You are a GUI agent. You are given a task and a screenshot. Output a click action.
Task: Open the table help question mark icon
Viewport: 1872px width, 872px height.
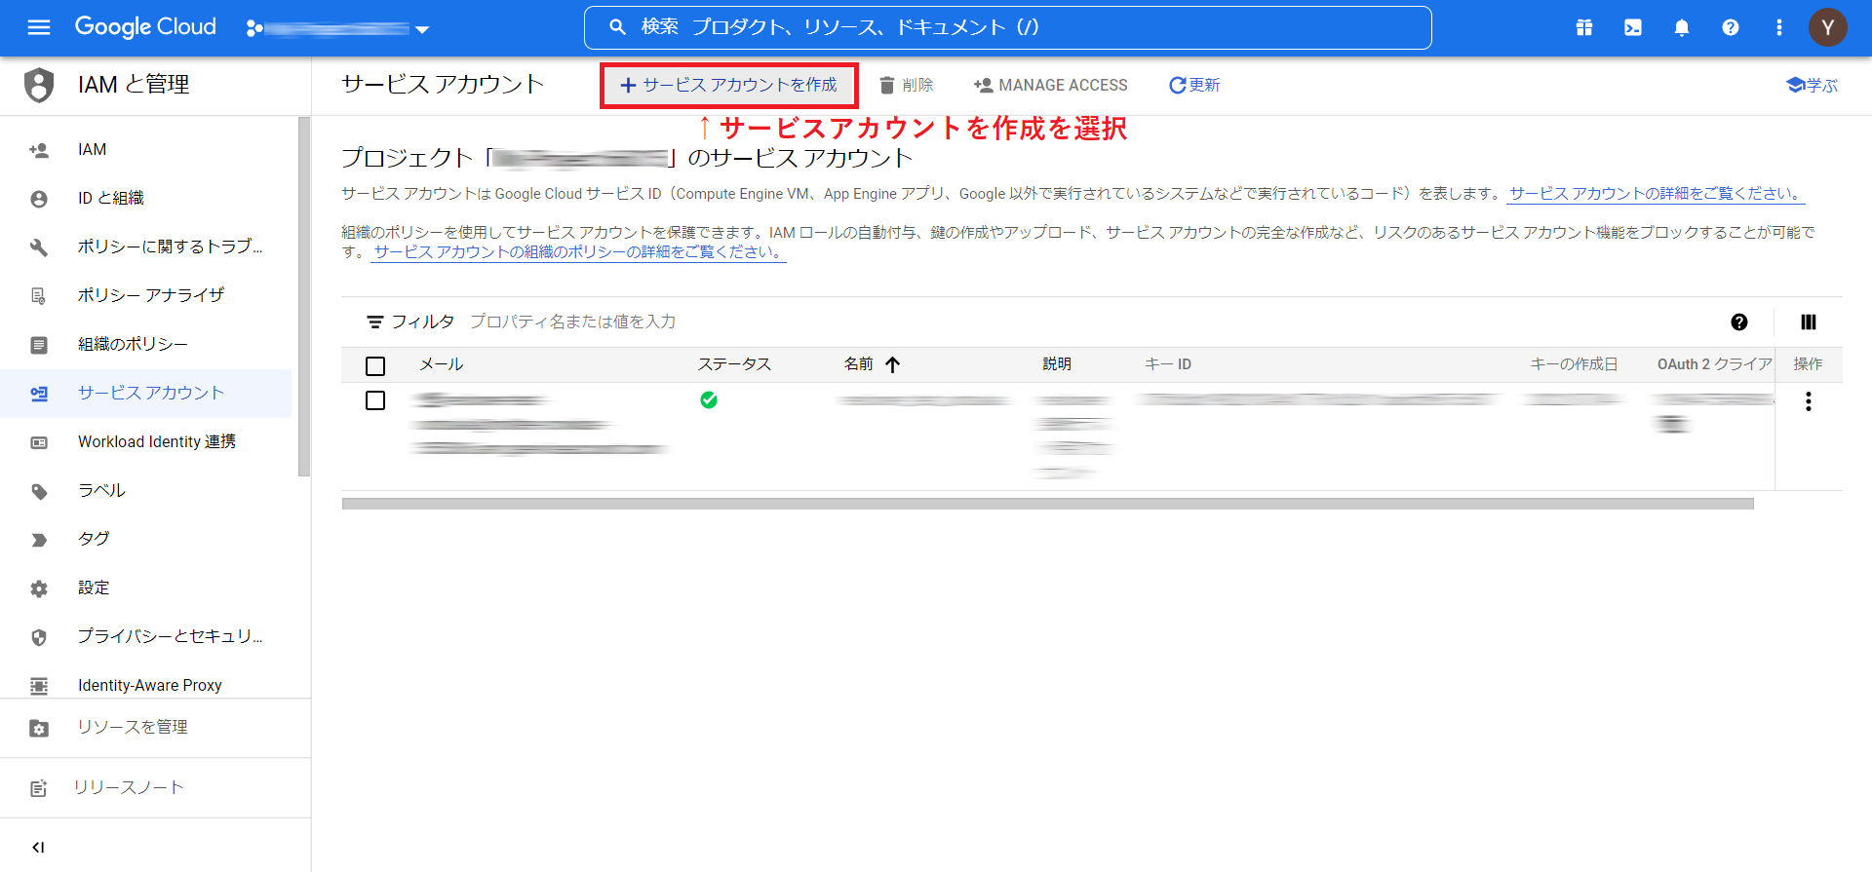[1739, 322]
